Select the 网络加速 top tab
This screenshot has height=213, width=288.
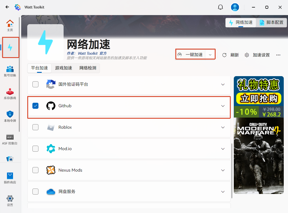[241, 23]
